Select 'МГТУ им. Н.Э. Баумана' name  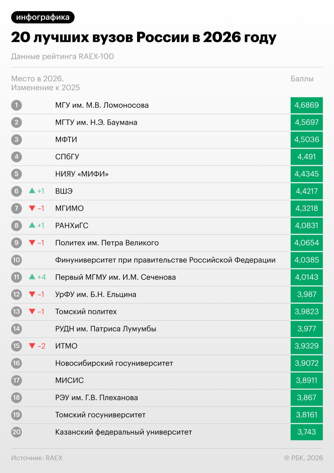coord(96,122)
